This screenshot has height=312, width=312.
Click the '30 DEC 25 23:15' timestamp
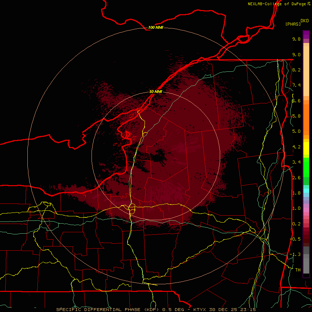click(x=232, y=310)
